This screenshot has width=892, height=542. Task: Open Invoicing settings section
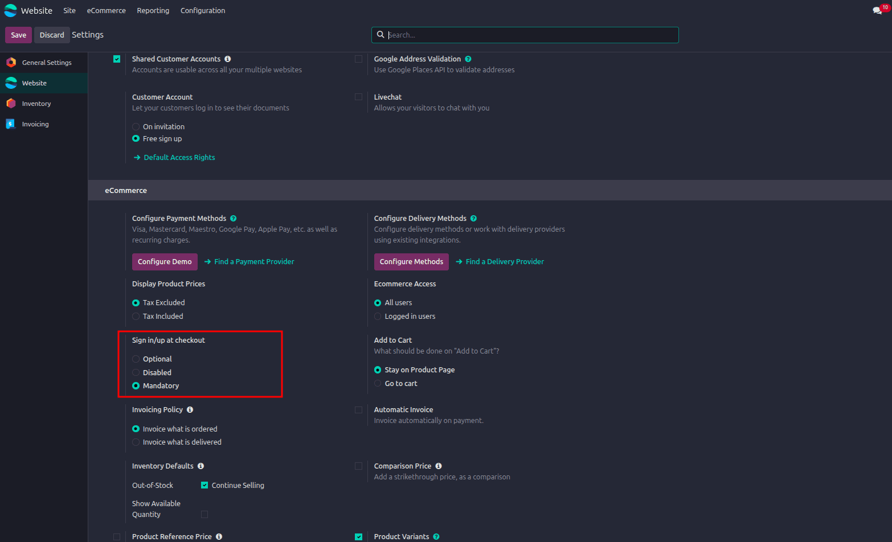44,124
